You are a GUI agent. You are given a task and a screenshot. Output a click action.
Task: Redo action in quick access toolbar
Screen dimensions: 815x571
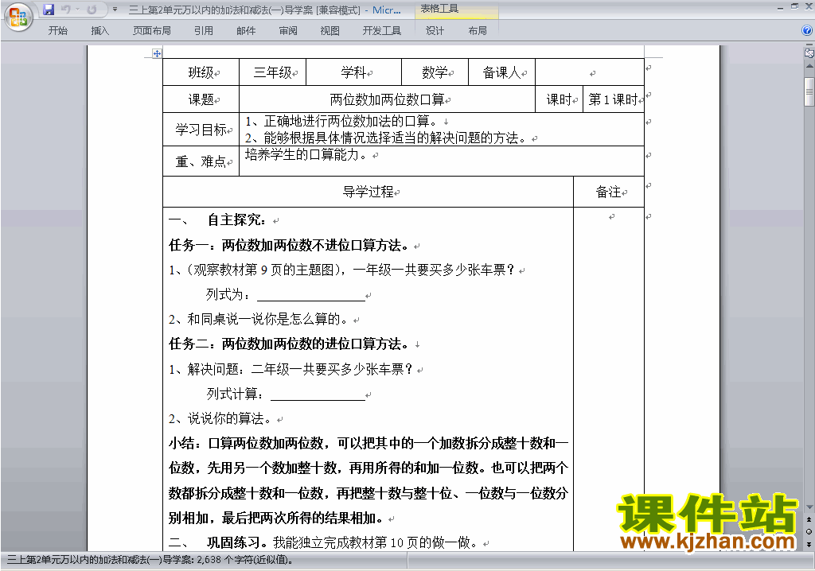[x=92, y=10]
